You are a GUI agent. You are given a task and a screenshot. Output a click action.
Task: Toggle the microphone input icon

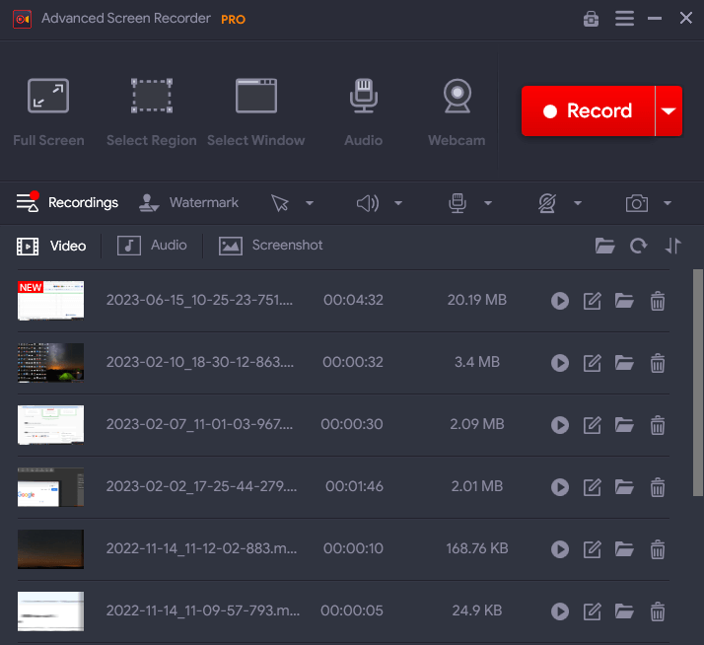(458, 203)
